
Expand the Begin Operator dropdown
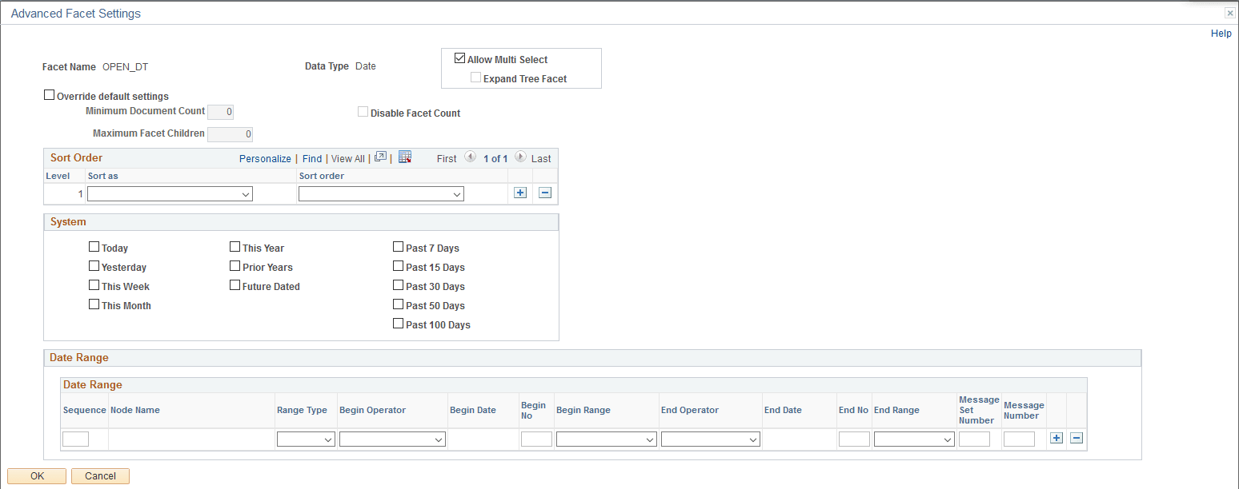click(392, 439)
